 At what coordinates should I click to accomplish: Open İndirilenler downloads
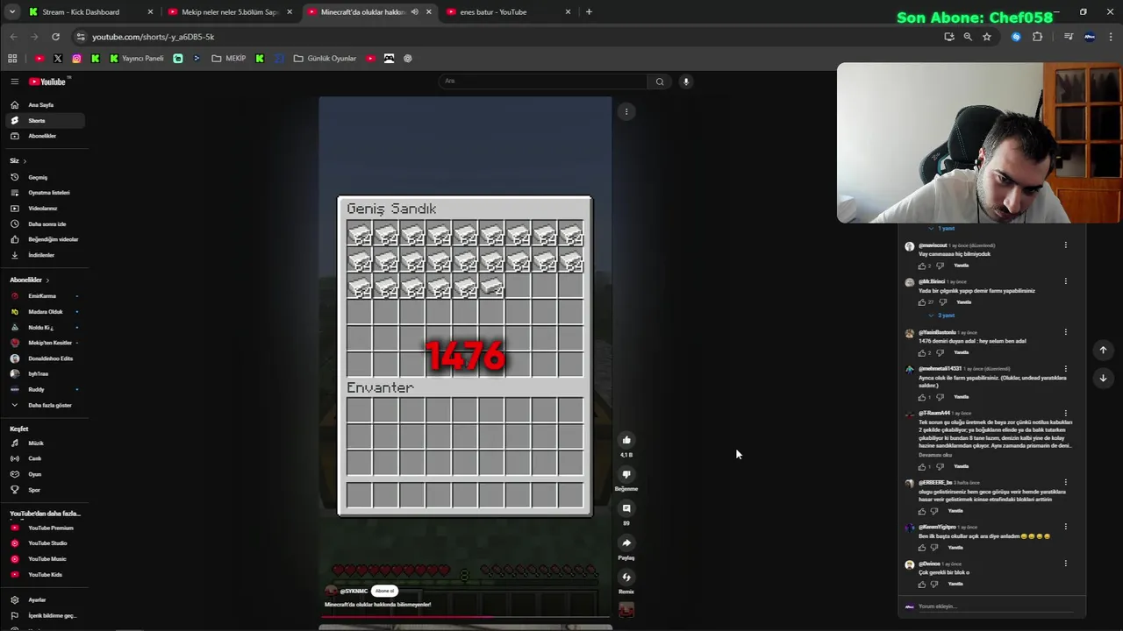click(x=43, y=255)
